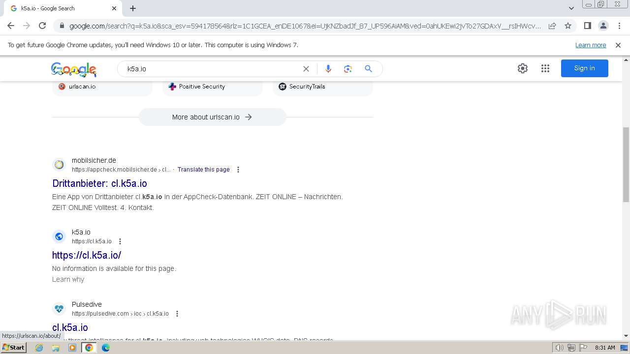Switch to Chrome taskbar button

click(89, 348)
